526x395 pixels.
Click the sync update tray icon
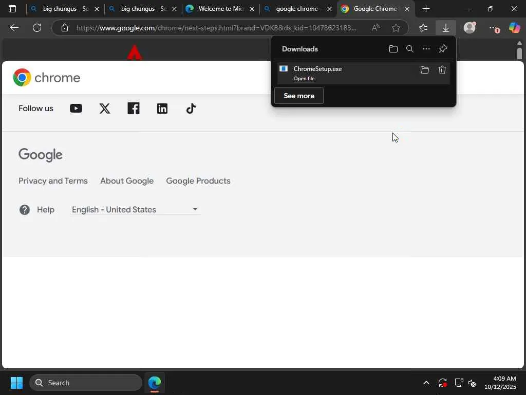point(442,383)
